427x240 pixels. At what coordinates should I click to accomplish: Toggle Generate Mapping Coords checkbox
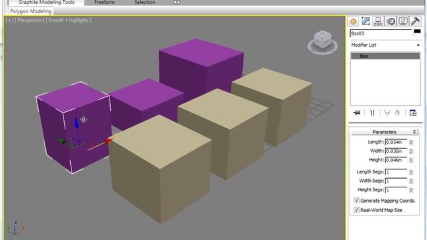point(356,201)
